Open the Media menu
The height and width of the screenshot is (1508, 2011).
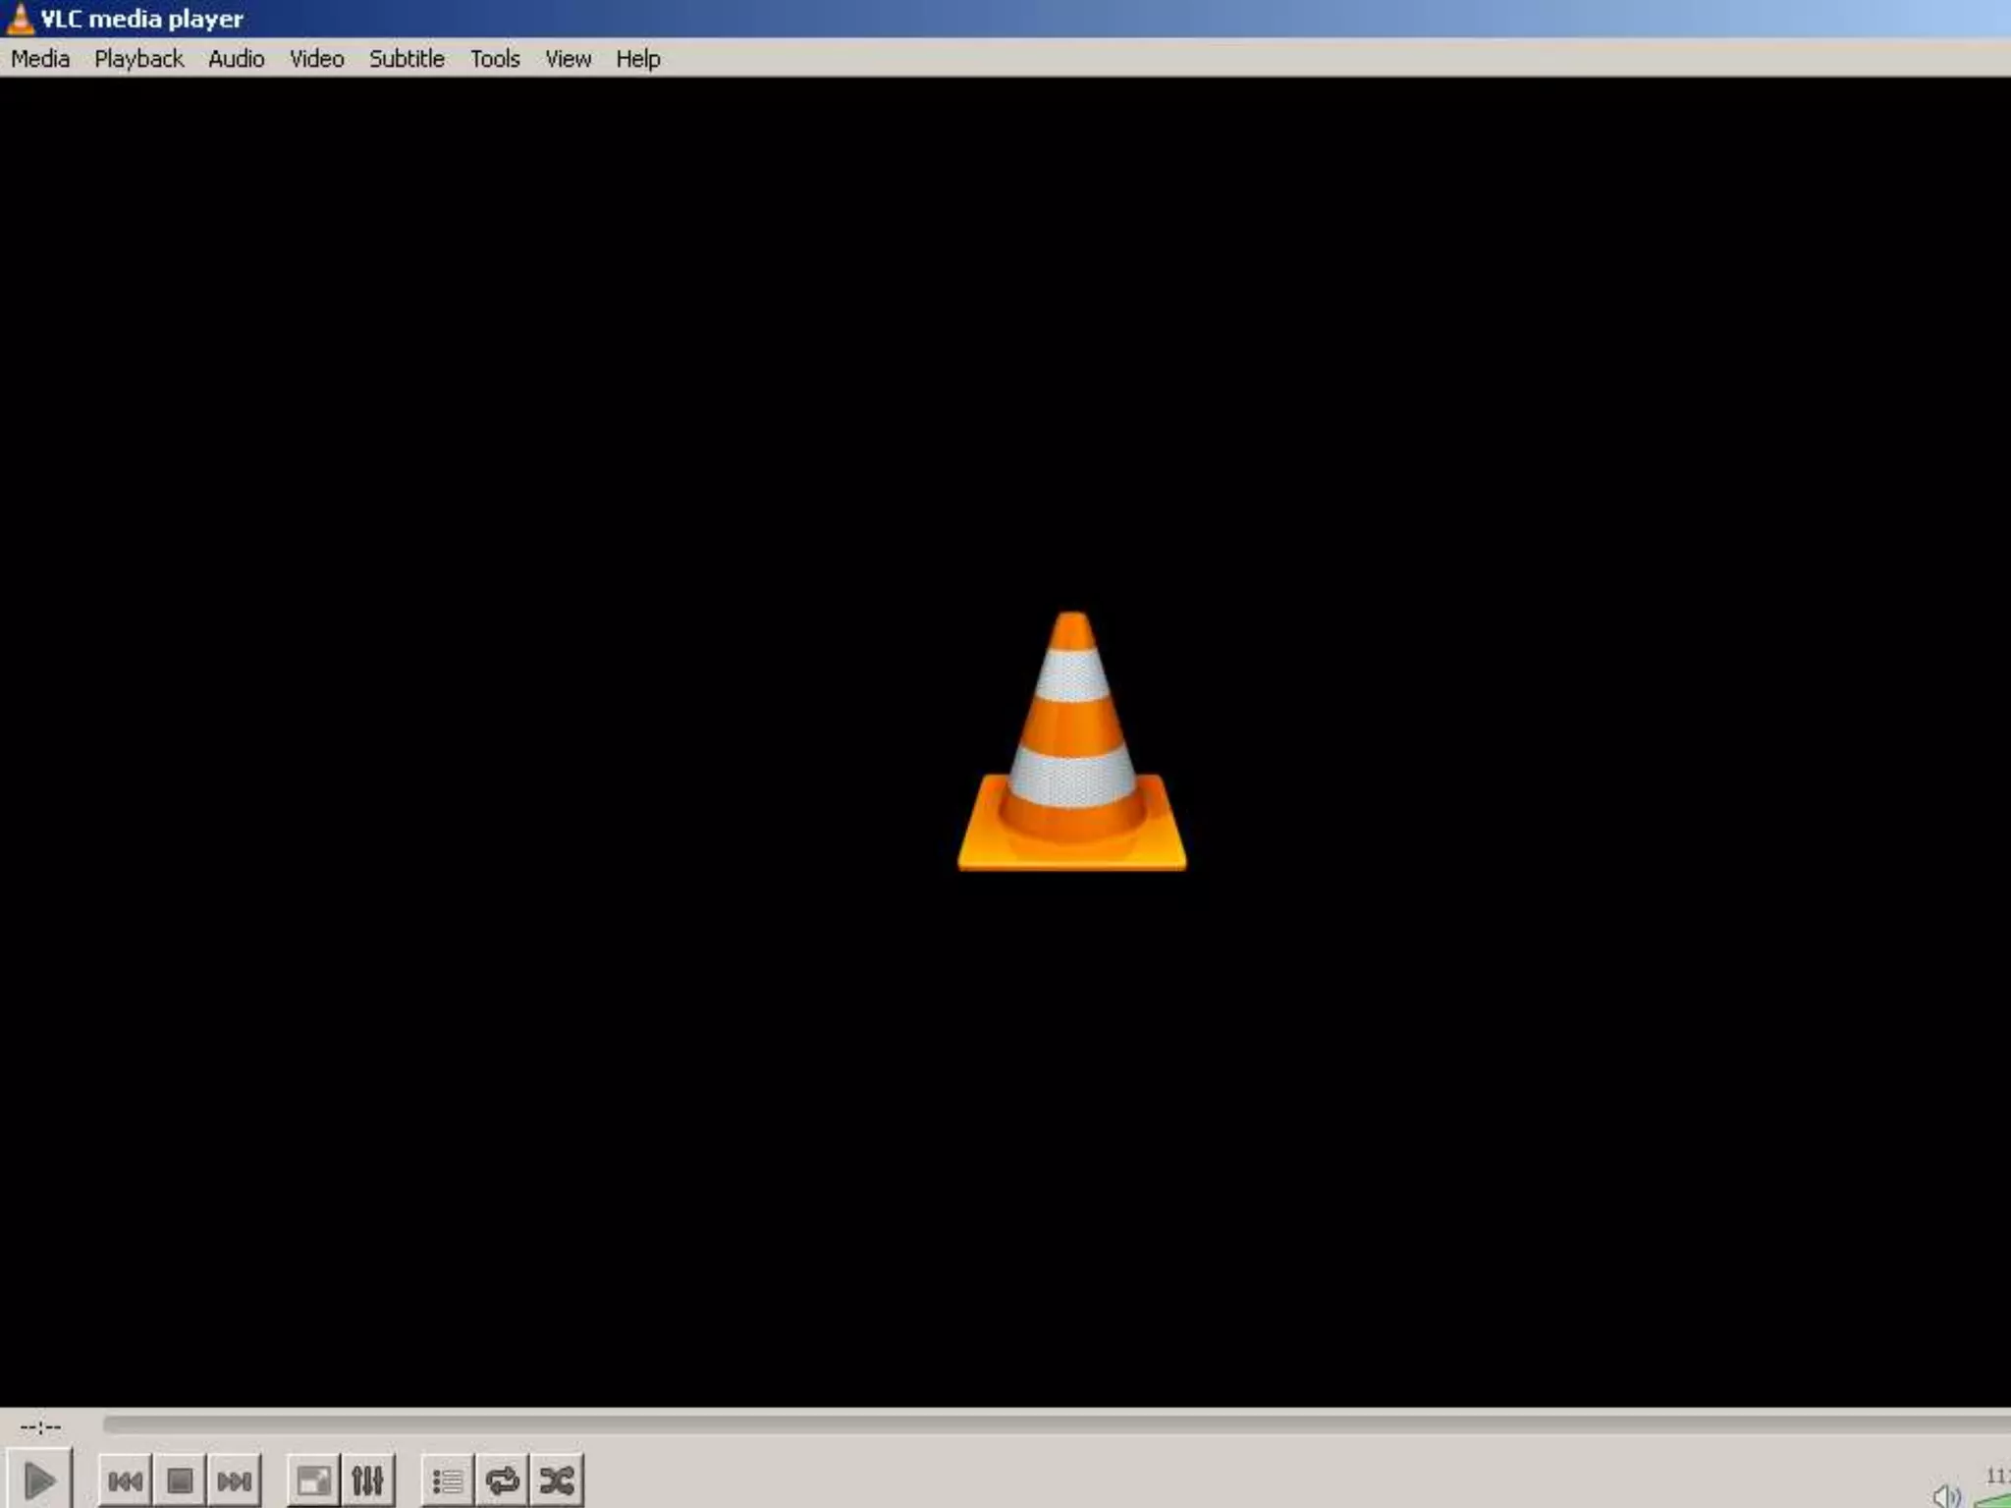pos(40,59)
